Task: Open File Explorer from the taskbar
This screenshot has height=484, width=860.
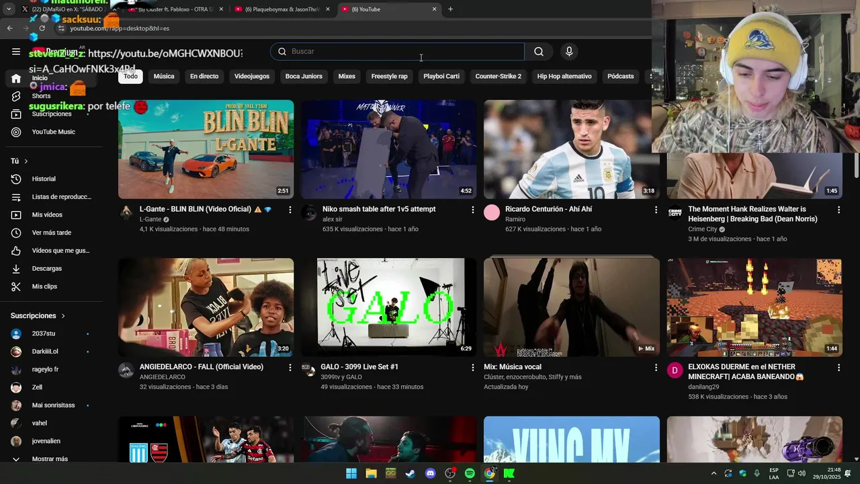Action: click(x=371, y=473)
